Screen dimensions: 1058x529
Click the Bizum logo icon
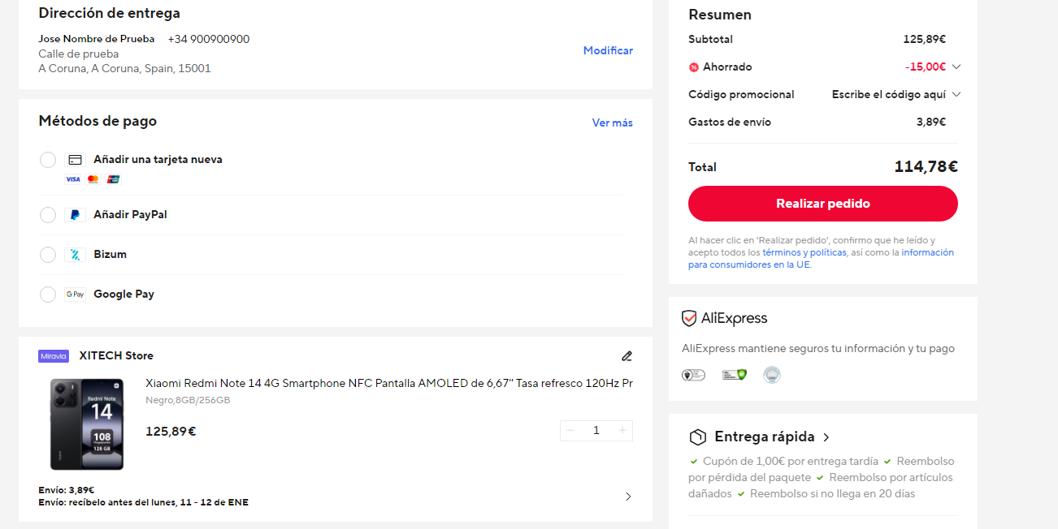pyautogui.click(x=75, y=255)
